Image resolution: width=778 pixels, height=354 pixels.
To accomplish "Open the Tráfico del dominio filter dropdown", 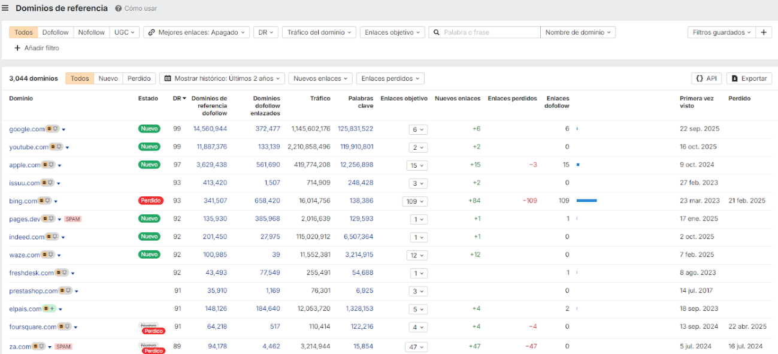I will click(319, 32).
